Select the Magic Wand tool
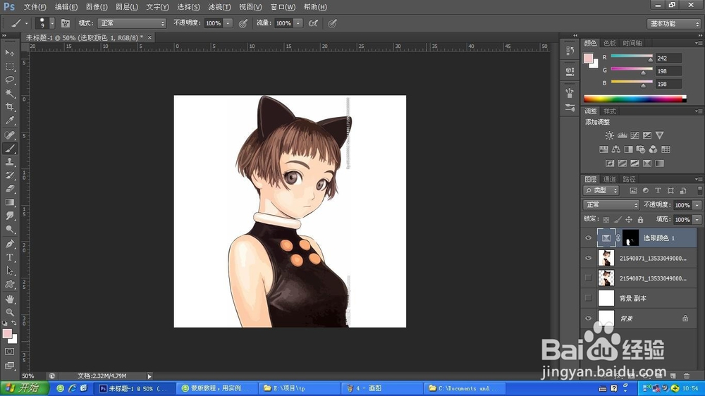Viewport: 705px width, 396px height. coord(9,94)
